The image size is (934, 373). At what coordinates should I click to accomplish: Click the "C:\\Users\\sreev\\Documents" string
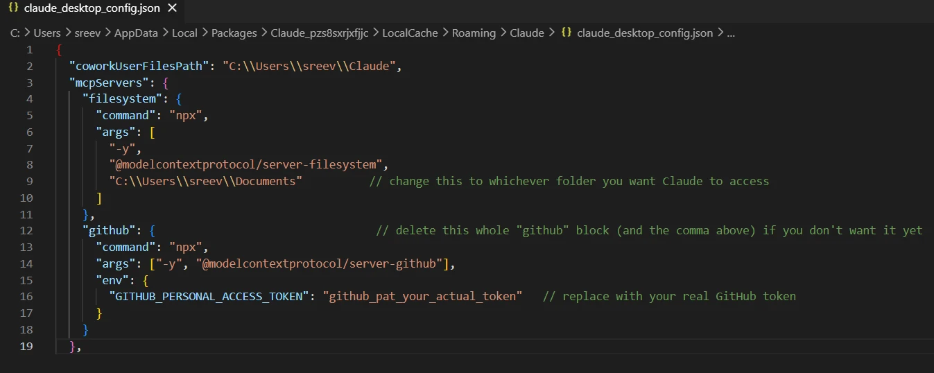pyautogui.click(x=206, y=181)
